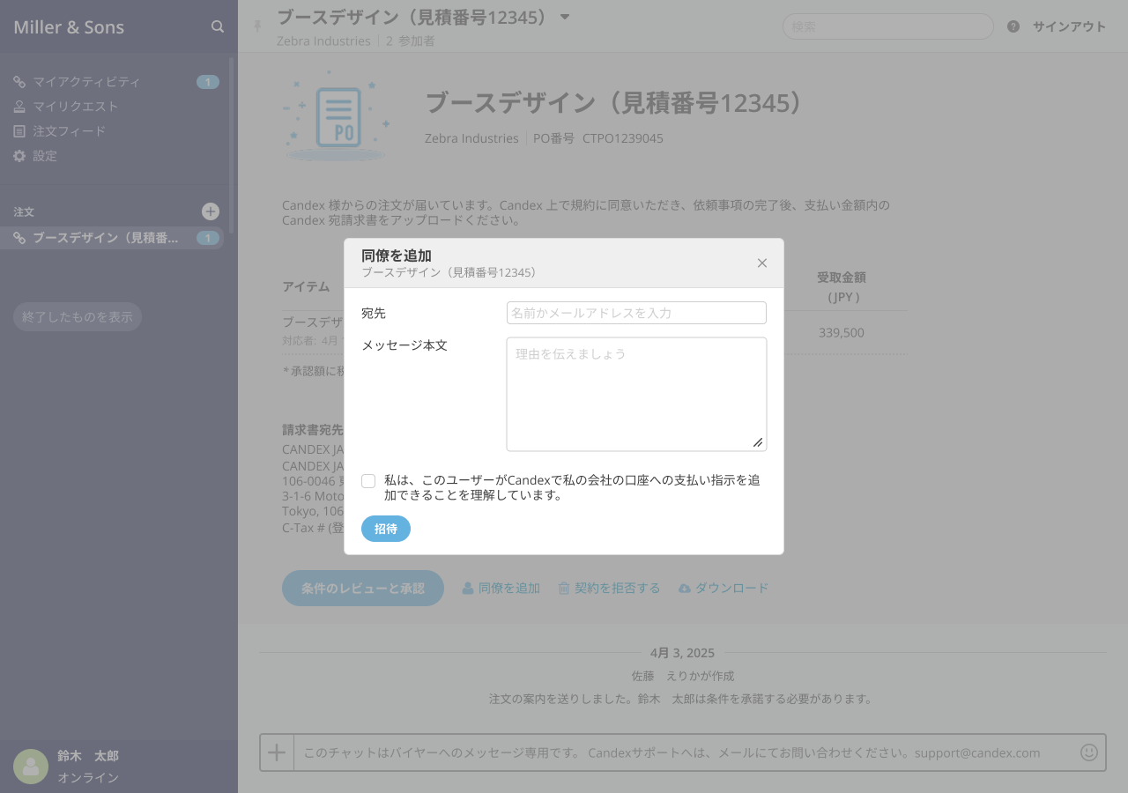The height and width of the screenshot is (793, 1128).
Task: Open 注文フィード from the sidebar
Action: (70, 131)
